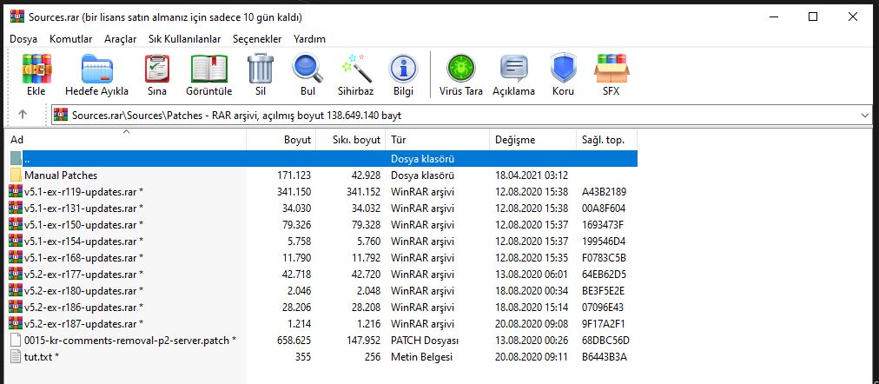Sort by the Ad column header
Image resolution: width=879 pixels, height=384 pixels.
pyautogui.click(x=126, y=140)
